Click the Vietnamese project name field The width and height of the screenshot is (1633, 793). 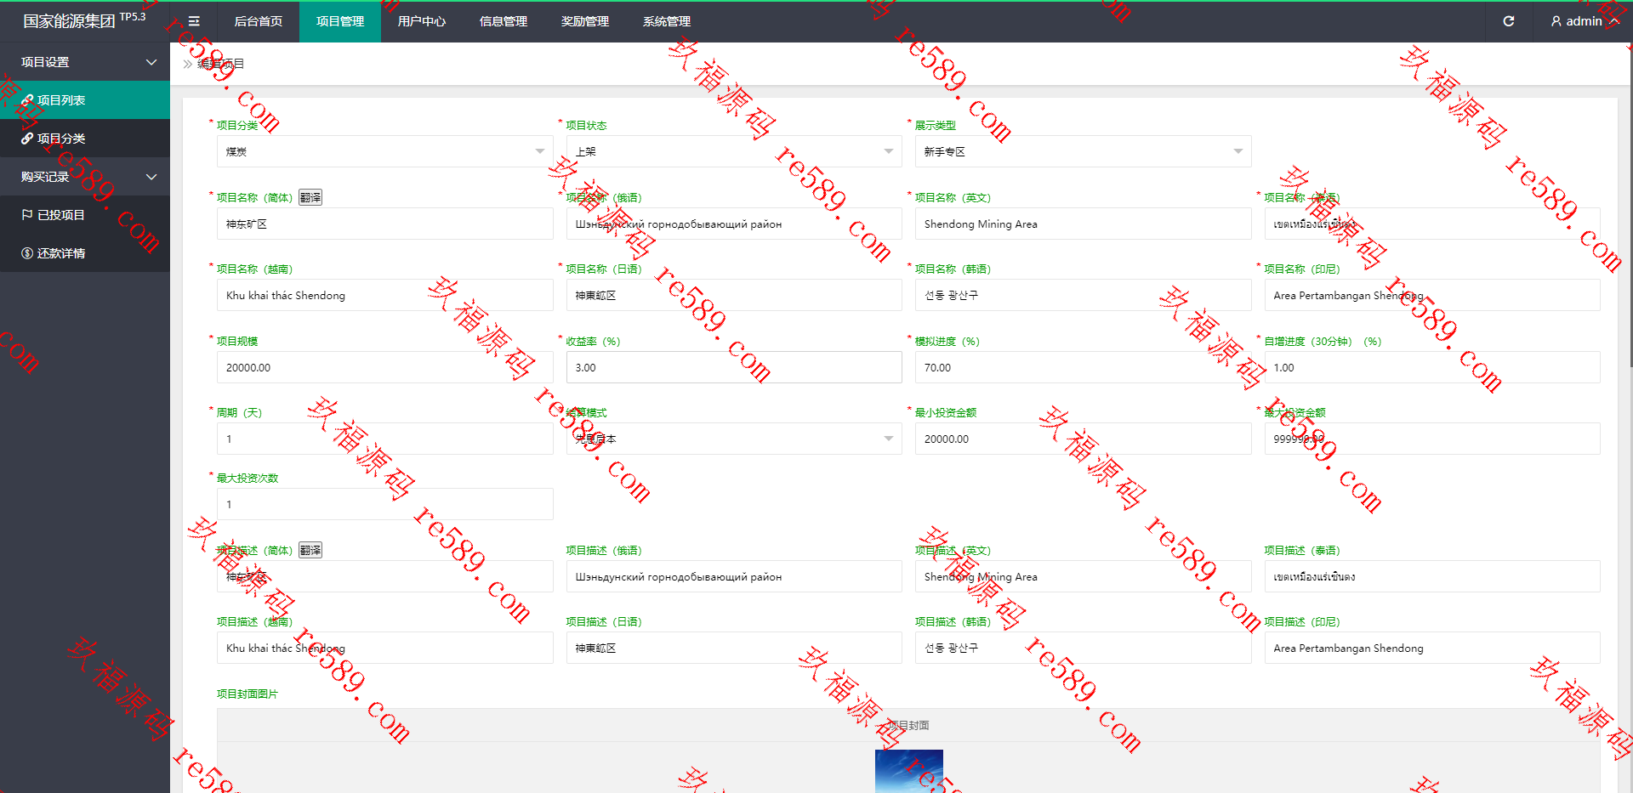point(385,295)
